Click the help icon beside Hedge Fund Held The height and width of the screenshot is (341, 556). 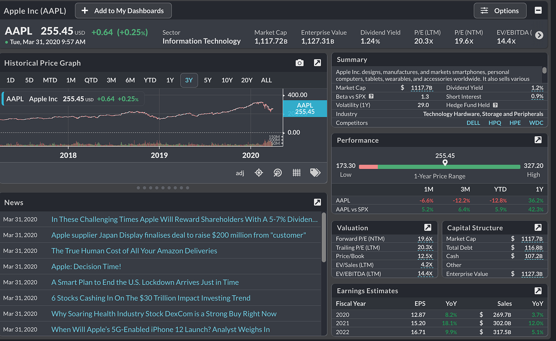pos(495,105)
